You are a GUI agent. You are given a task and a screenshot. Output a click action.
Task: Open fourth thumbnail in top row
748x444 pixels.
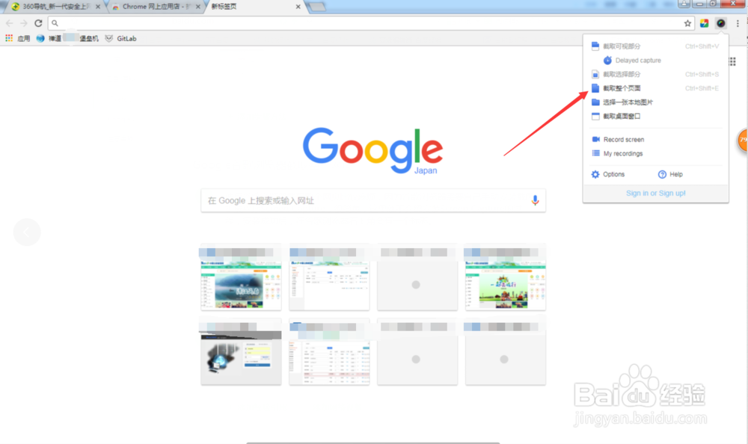point(506,278)
